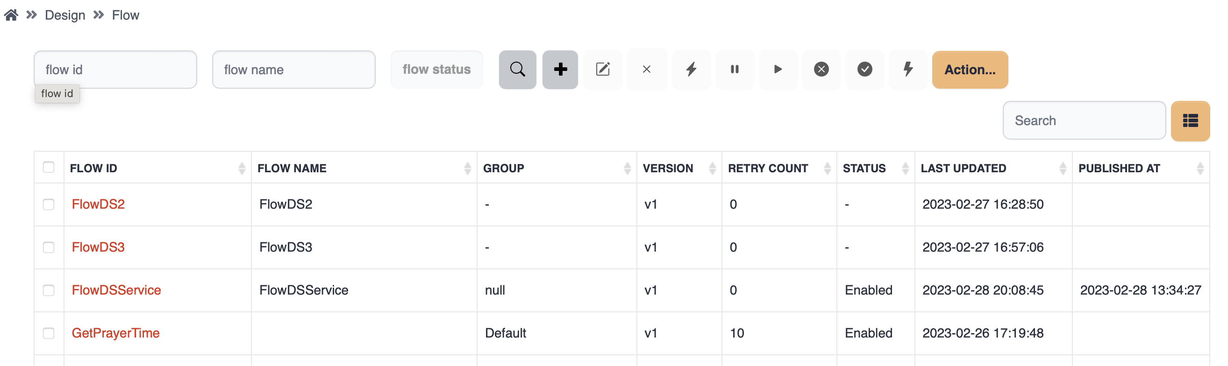1228x366 pixels.
Task: Open the FlowDS3 flow link
Action: pyautogui.click(x=98, y=247)
